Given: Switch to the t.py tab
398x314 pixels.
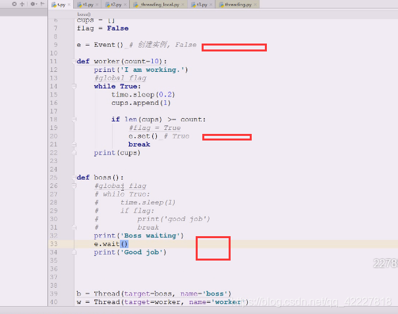Looking at the screenshot, I should (61, 5).
